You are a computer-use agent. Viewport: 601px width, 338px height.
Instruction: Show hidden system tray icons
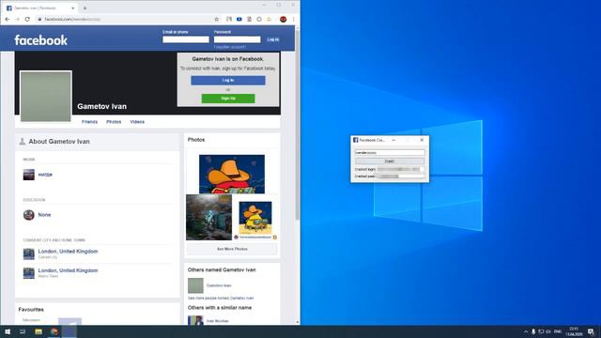click(526, 331)
